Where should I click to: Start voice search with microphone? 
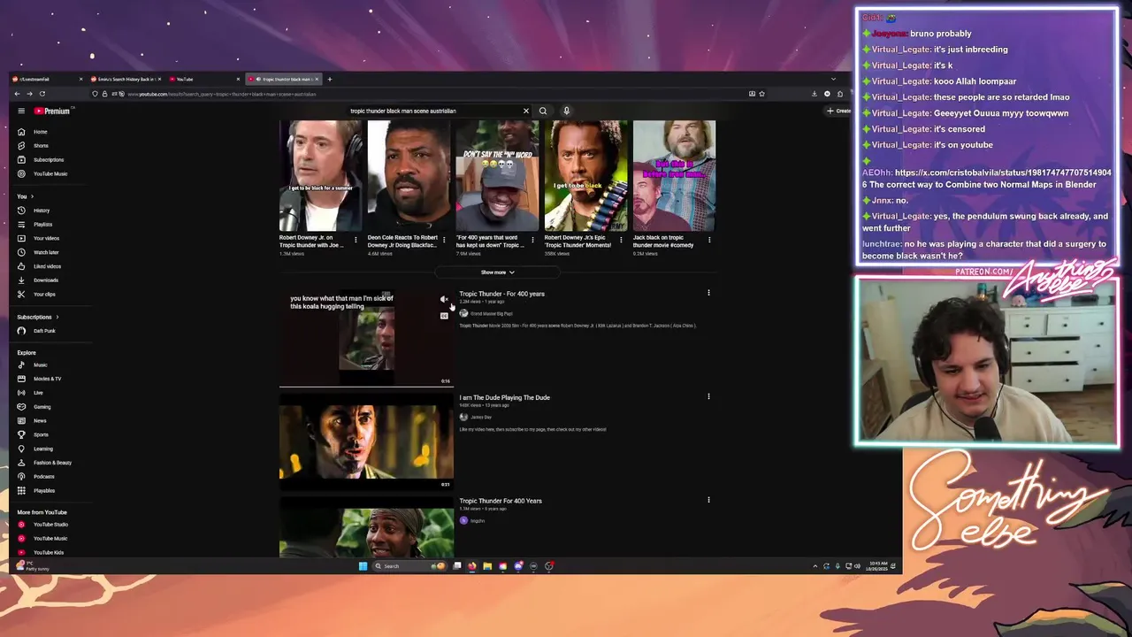point(566,111)
